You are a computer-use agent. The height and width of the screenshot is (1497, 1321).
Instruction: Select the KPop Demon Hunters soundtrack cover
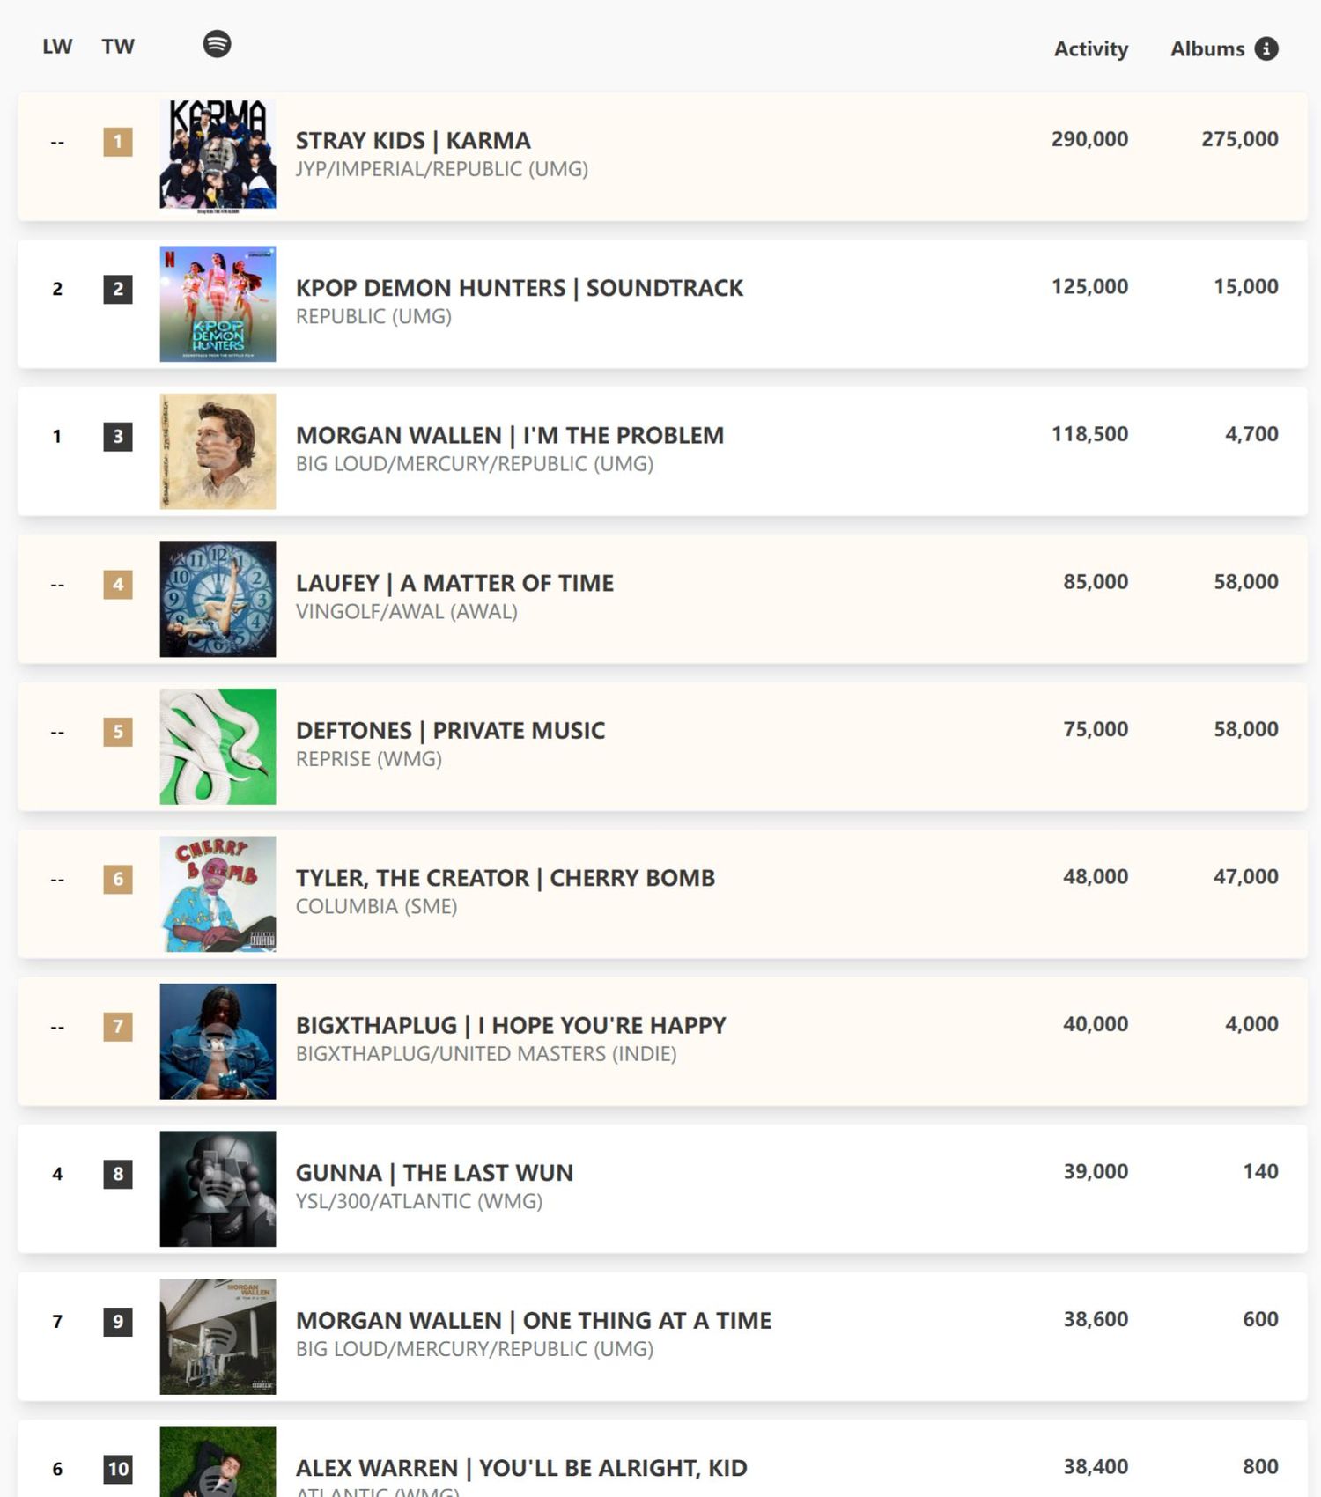(x=218, y=304)
